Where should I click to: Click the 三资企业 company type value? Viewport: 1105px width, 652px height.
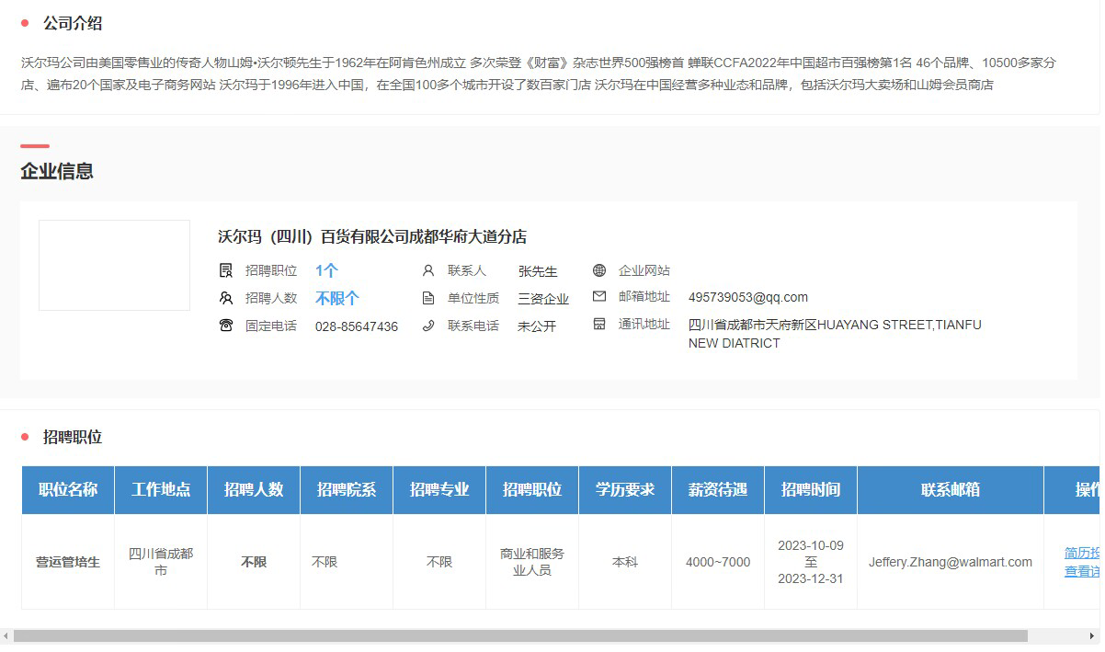click(543, 299)
